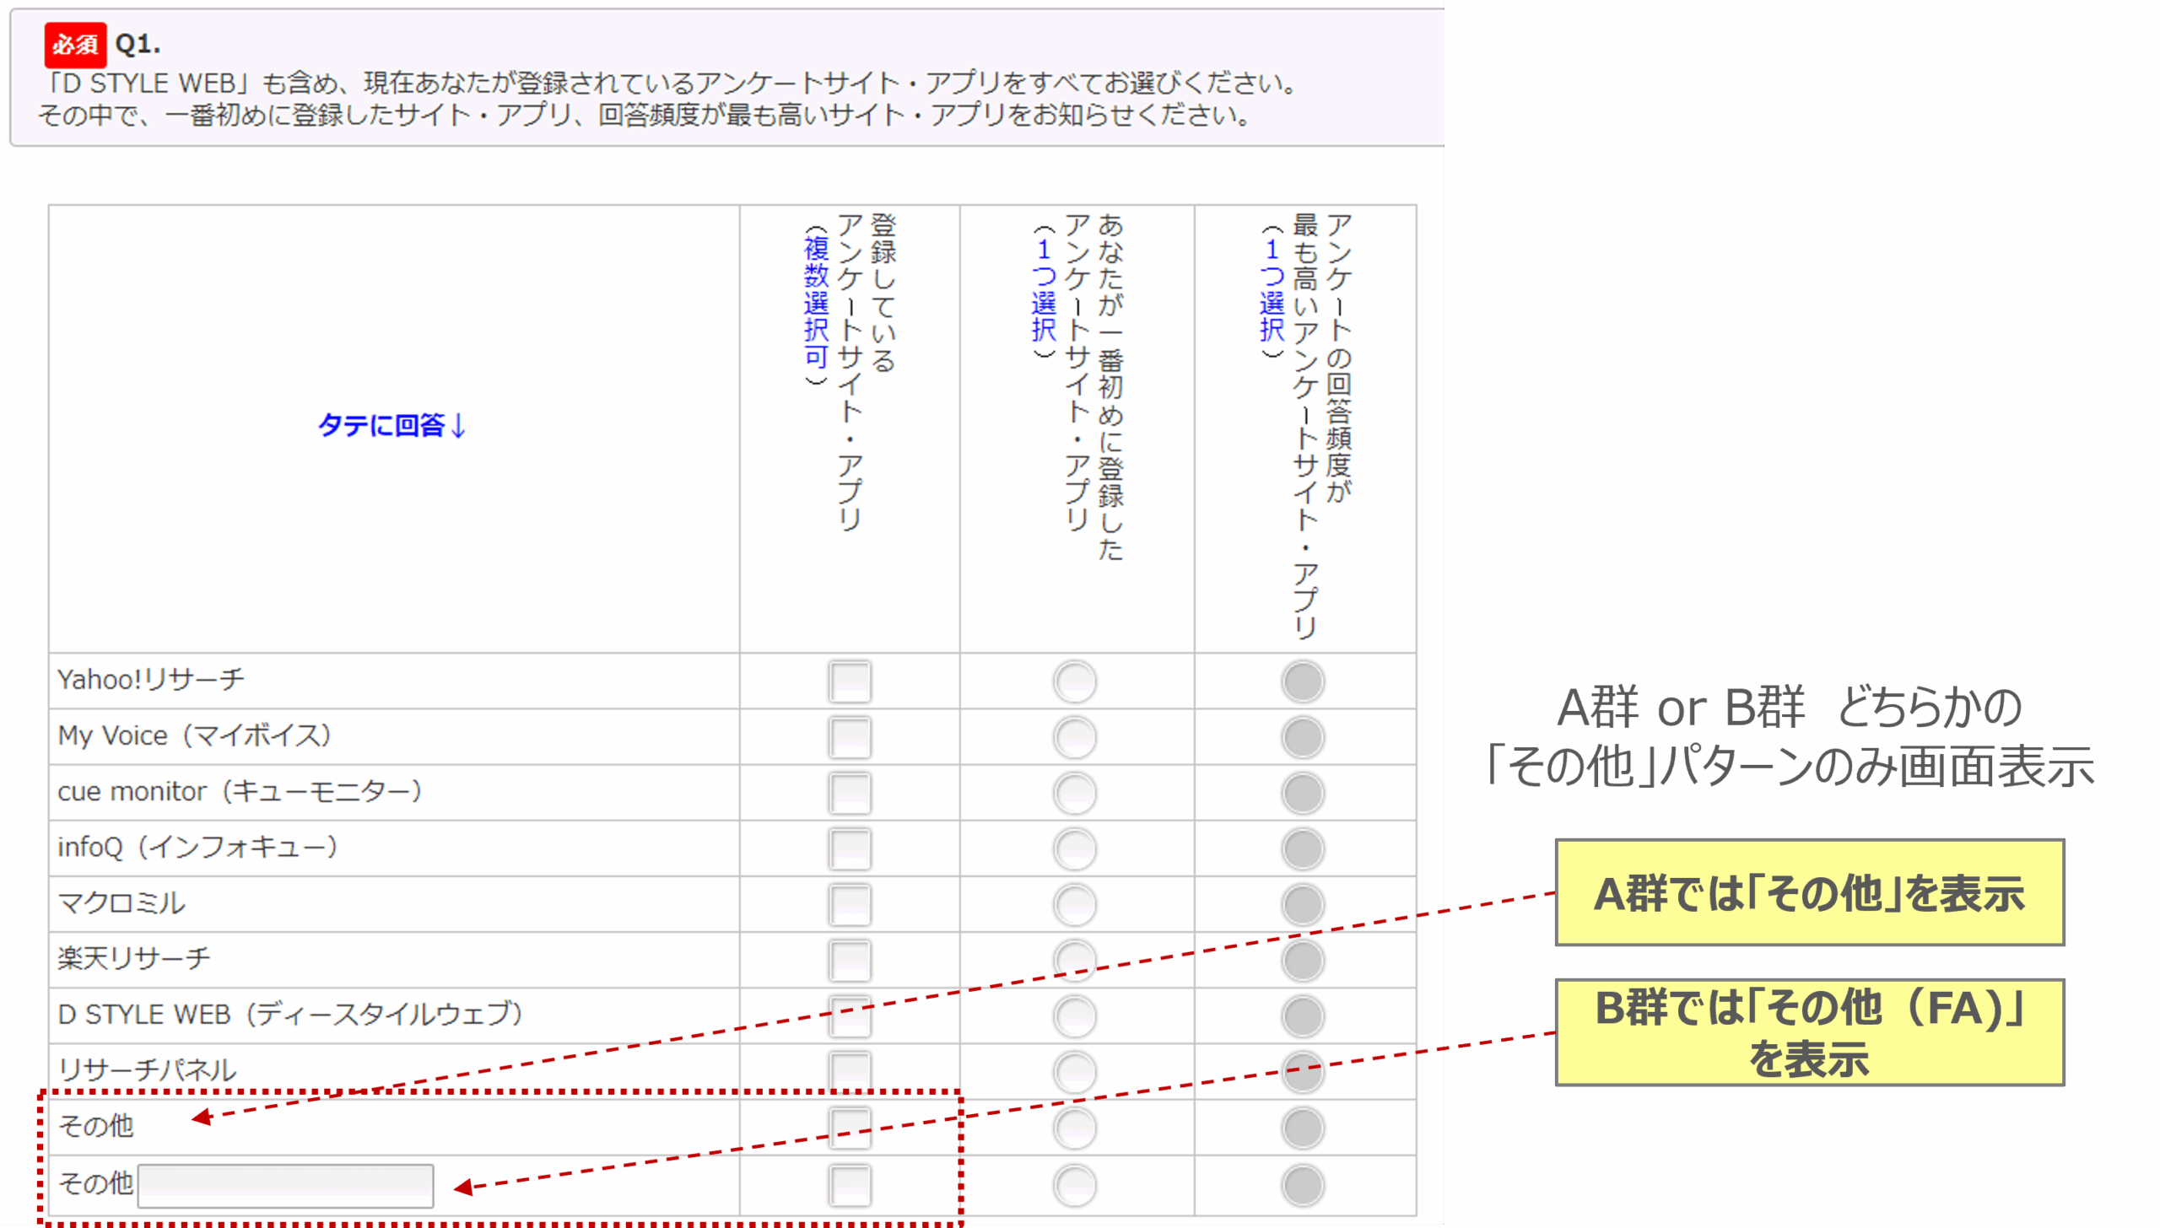Click the その他 free-answer text field

coord(284,1184)
